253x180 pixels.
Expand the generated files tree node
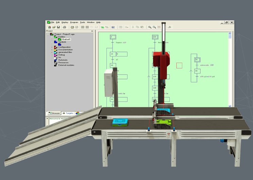pos(52,52)
